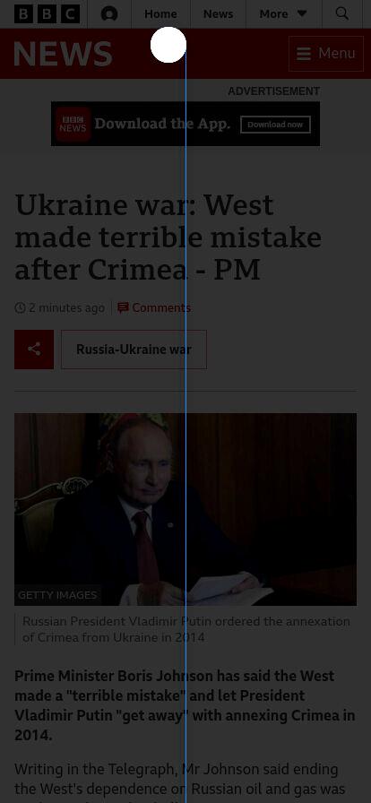Open the BBC logo homepage link

[x=47, y=13]
